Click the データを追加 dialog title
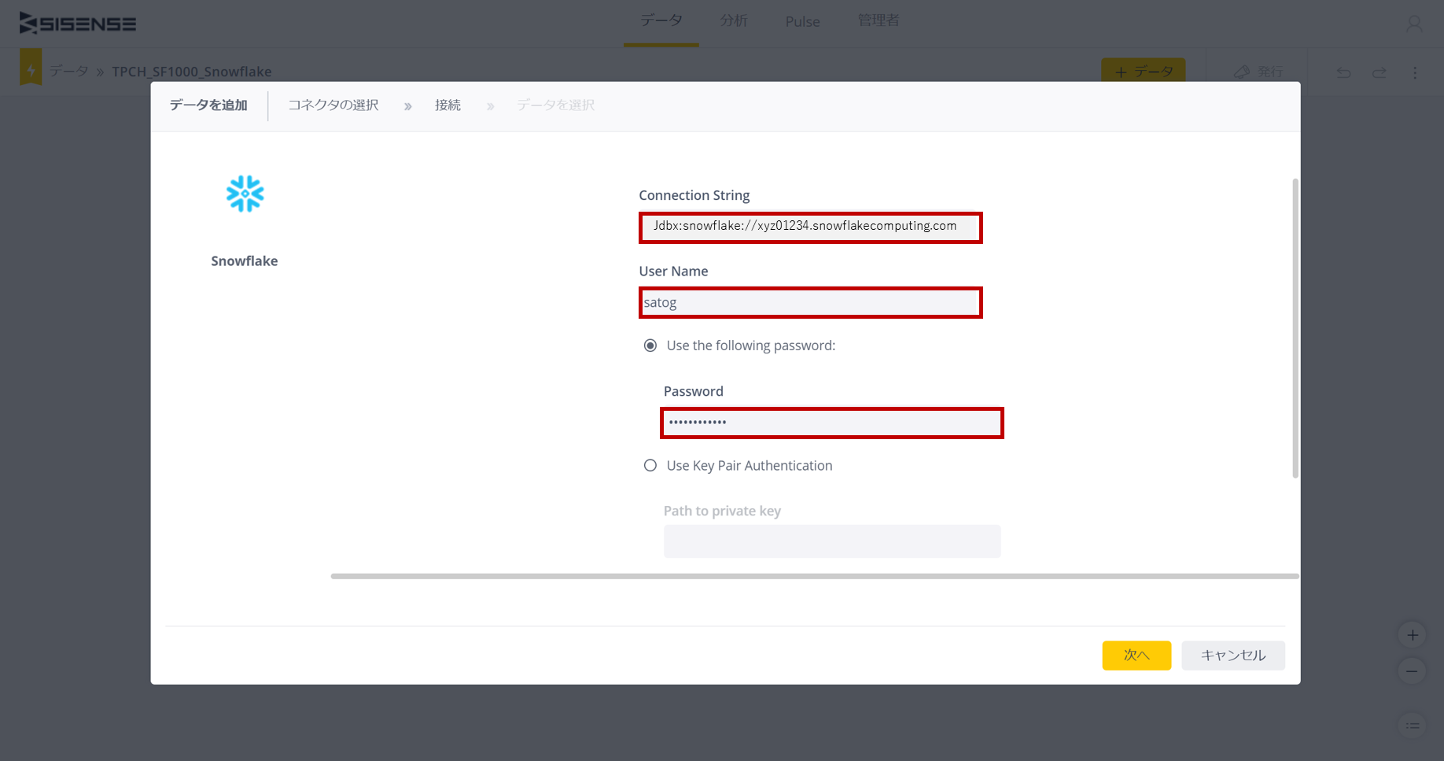This screenshot has height=761, width=1444. pos(208,105)
